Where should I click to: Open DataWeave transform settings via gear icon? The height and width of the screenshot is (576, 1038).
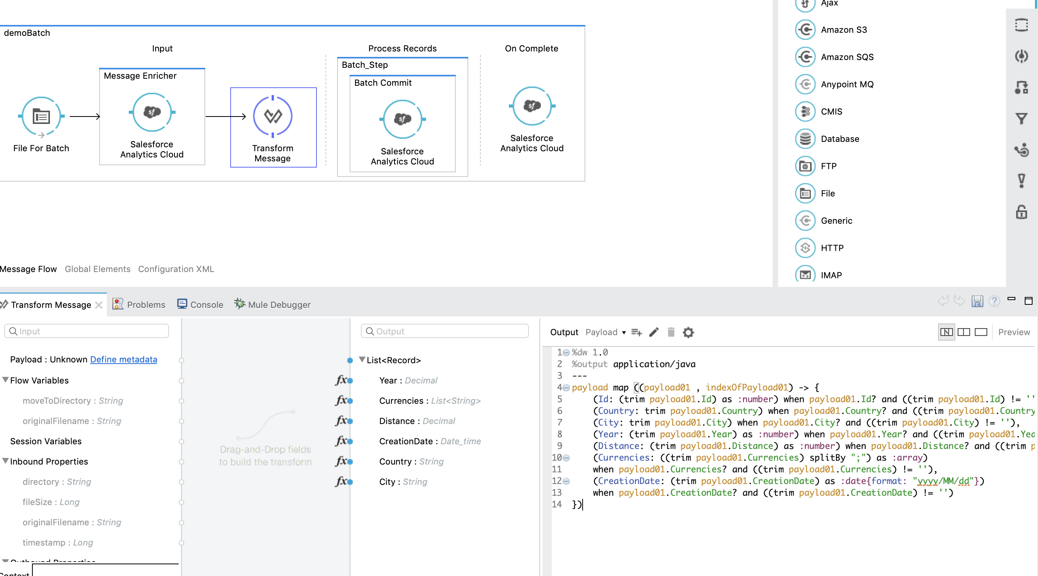(688, 332)
